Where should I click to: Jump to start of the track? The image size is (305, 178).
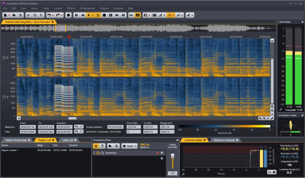click(x=76, y=15)
